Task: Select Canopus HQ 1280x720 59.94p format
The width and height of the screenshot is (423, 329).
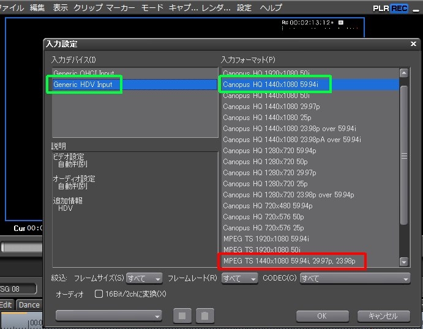Action: [x=310, y=151]
